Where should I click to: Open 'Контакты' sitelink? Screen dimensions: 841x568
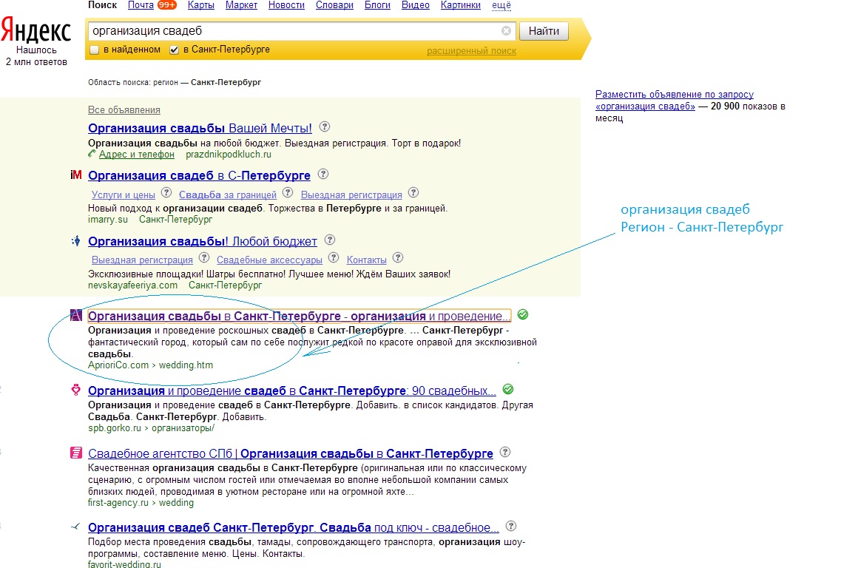click(x=366, y=260)
